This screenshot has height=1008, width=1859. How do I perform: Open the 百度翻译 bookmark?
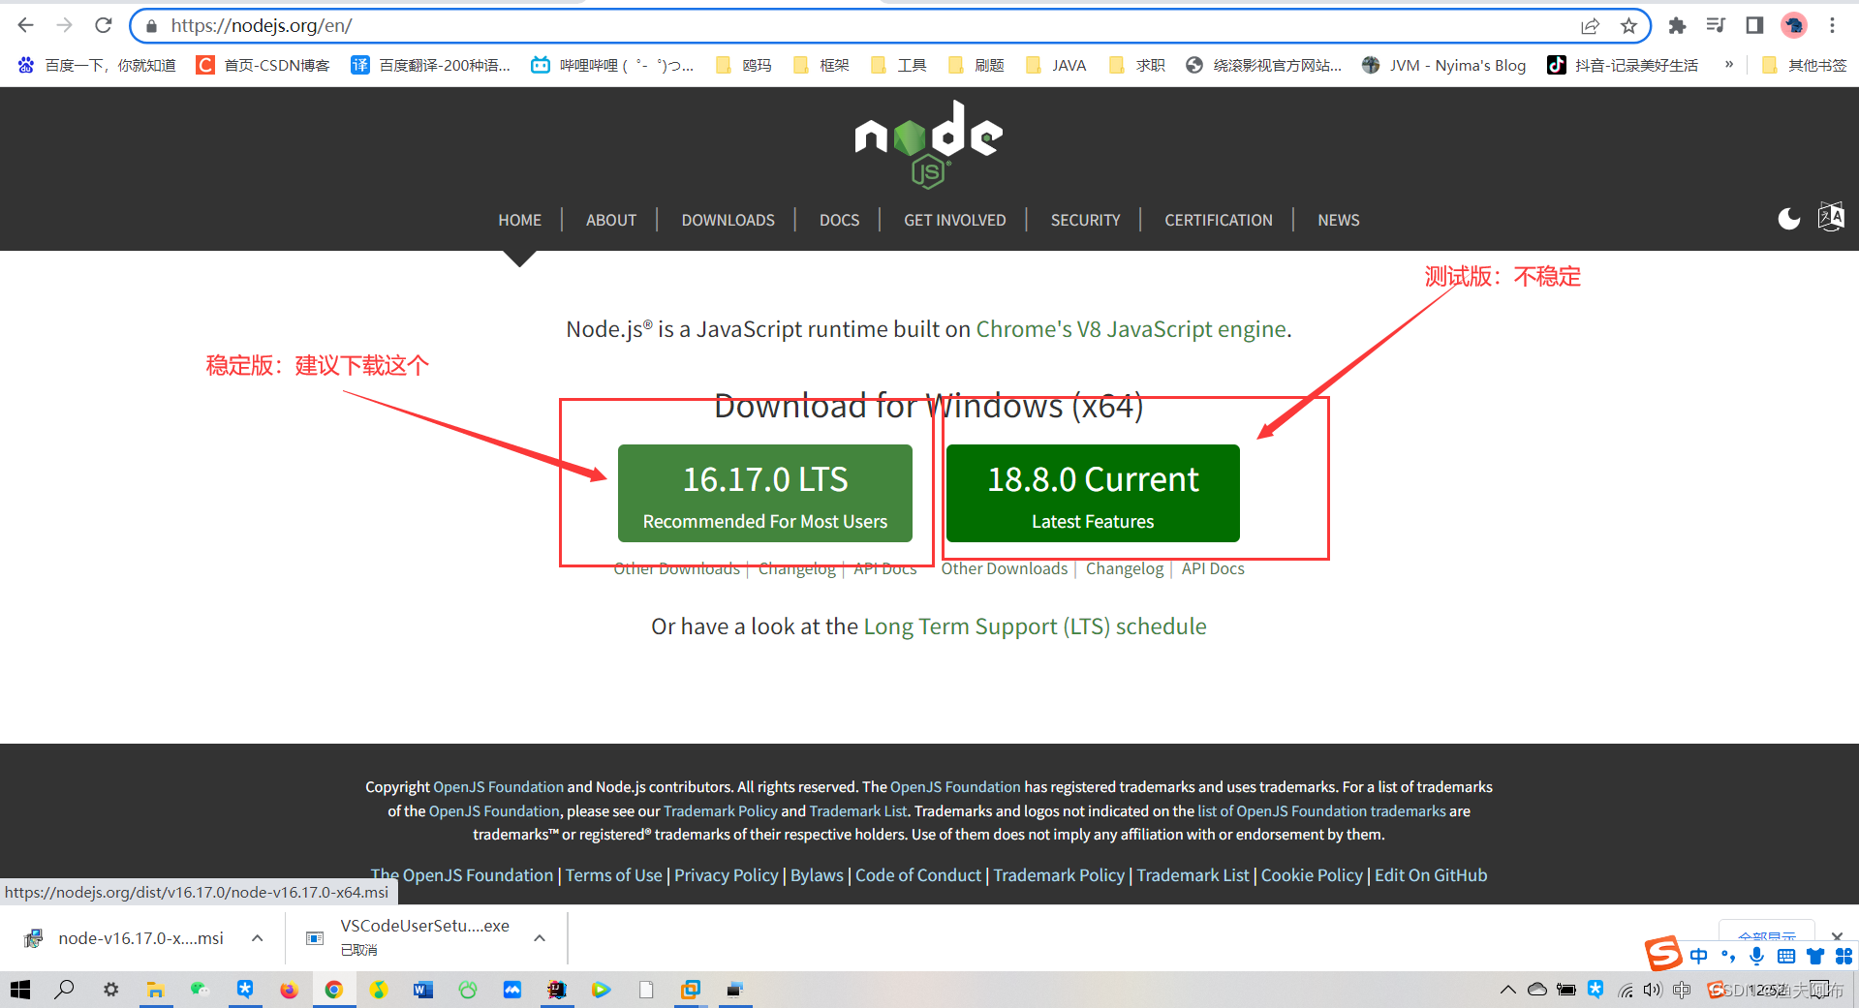point(431,65)
